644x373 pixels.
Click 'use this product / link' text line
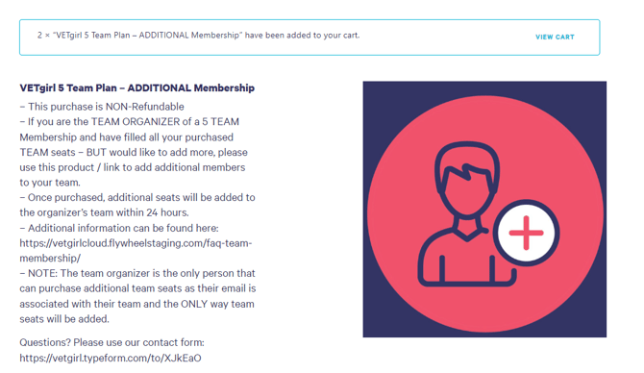pyautogui.click(x=133, y=167)
